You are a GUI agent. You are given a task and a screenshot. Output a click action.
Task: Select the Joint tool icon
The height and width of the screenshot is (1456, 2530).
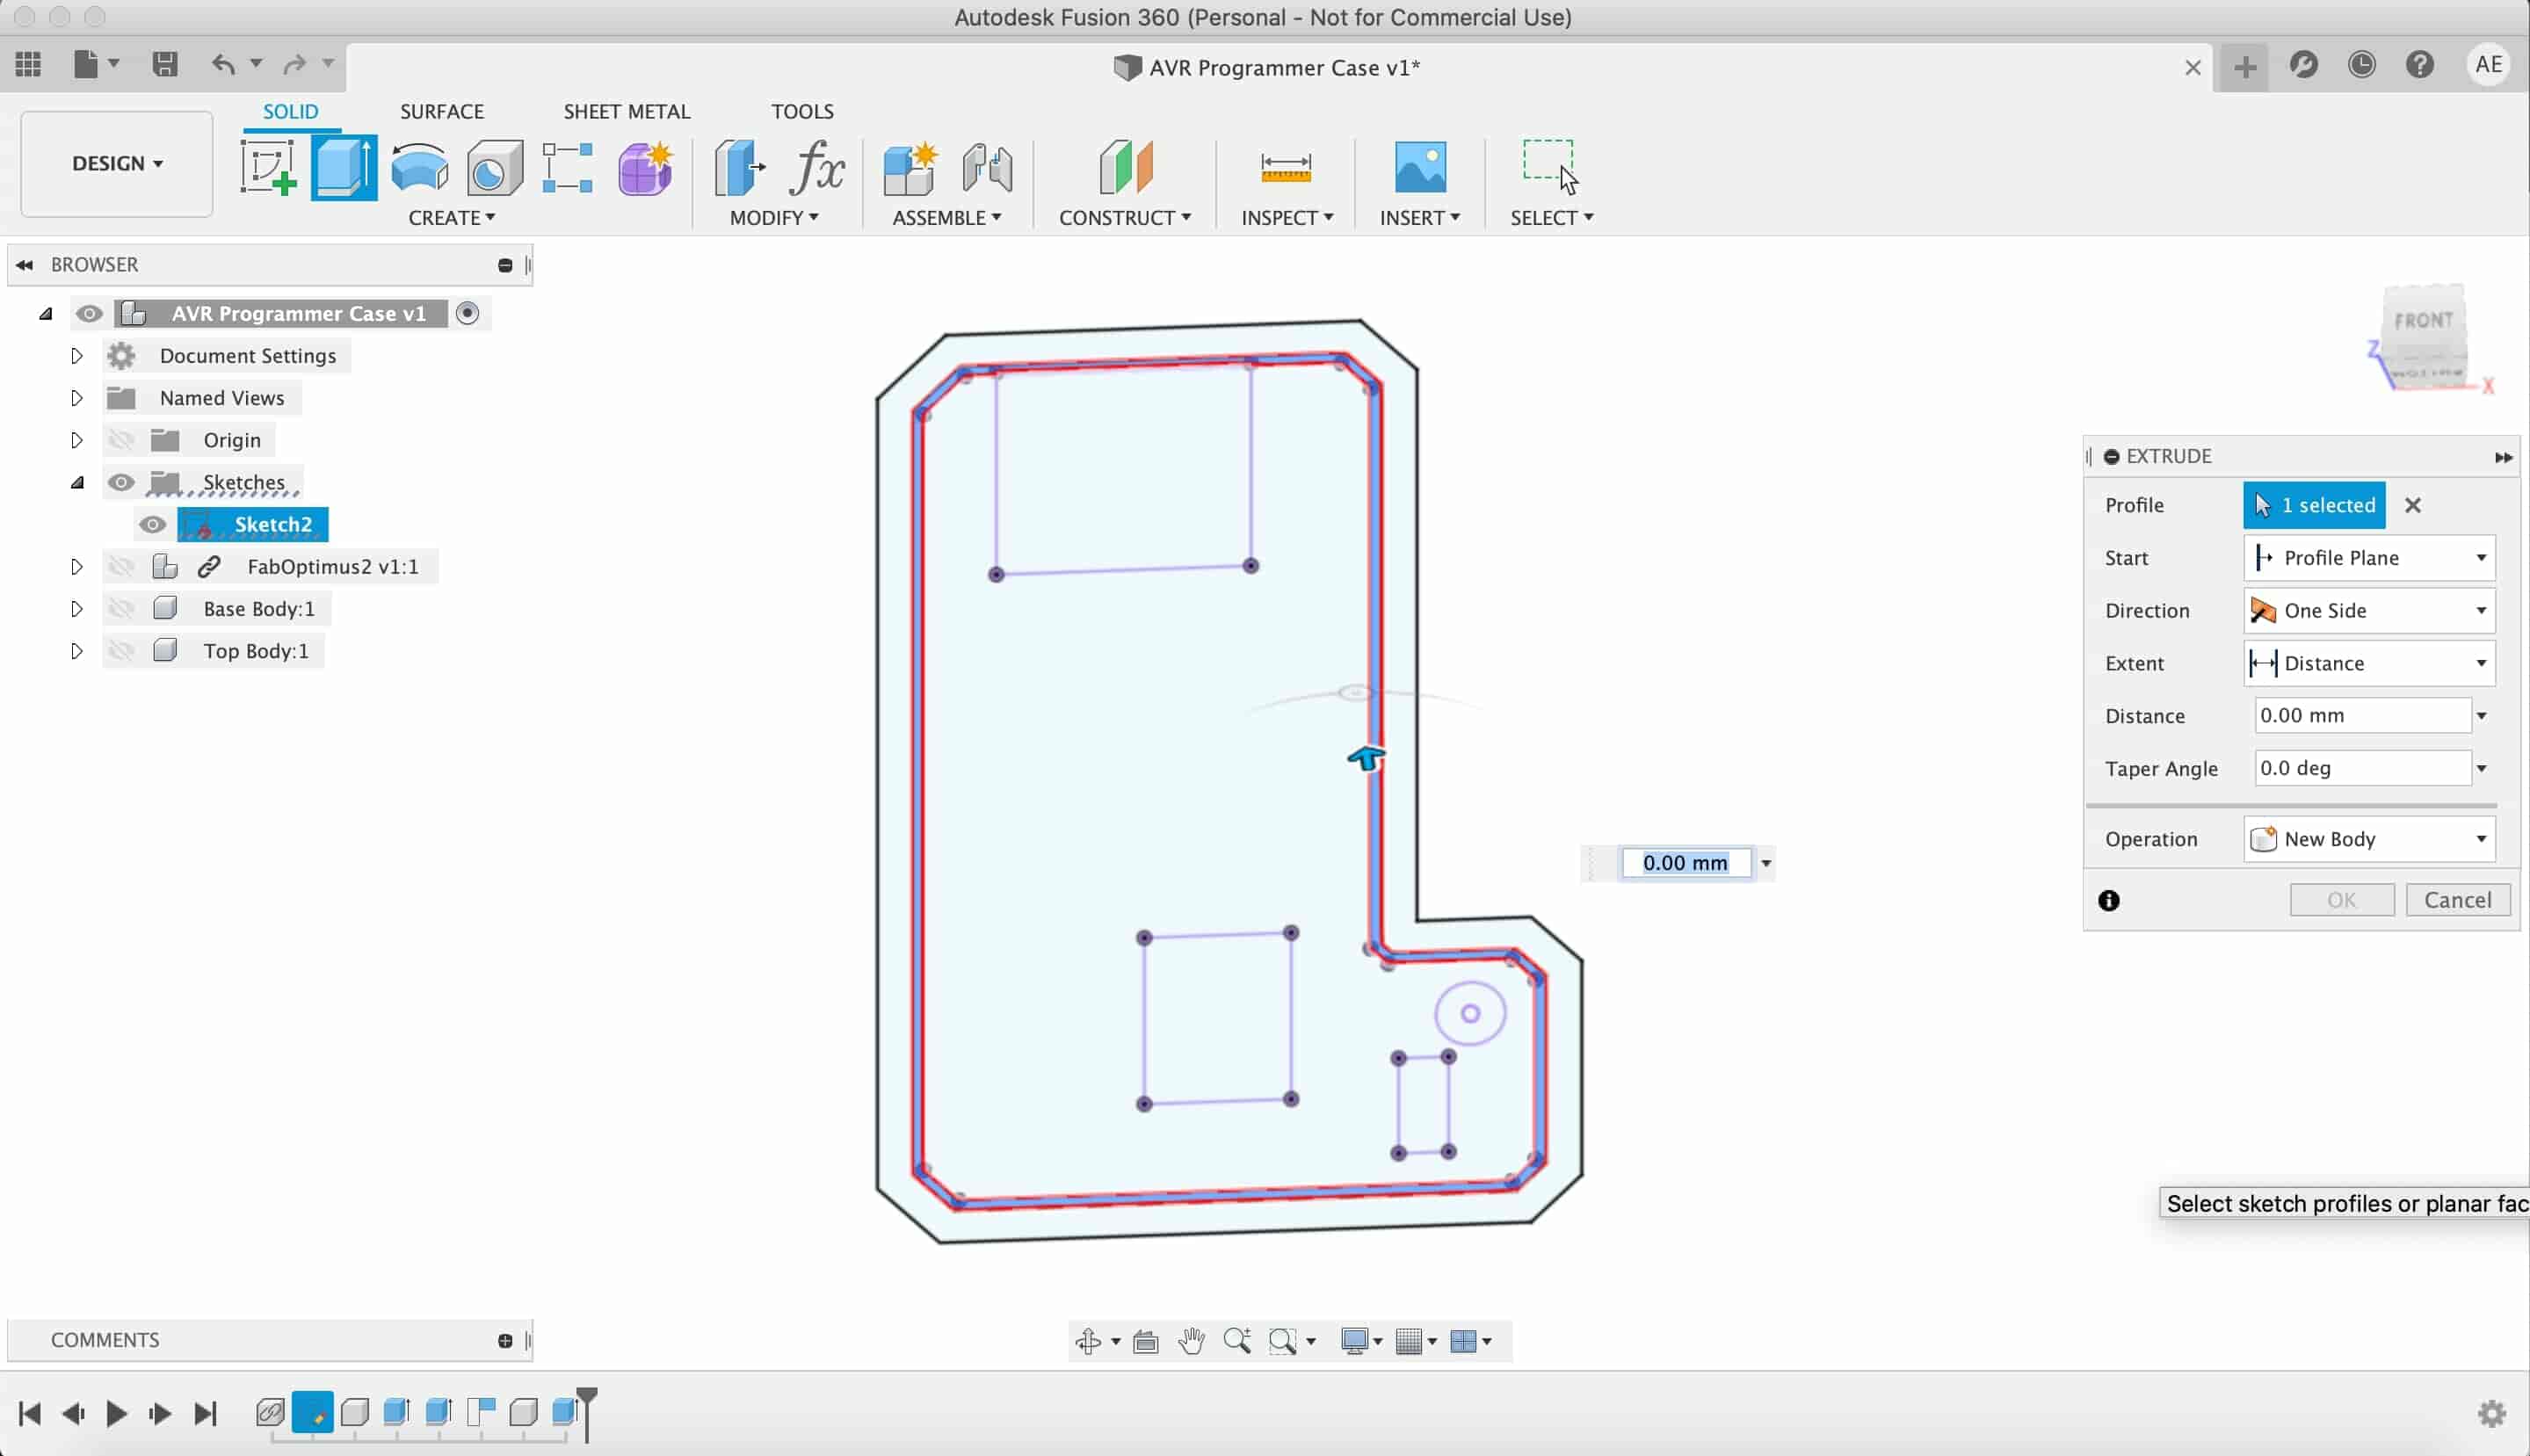[987, 167]
